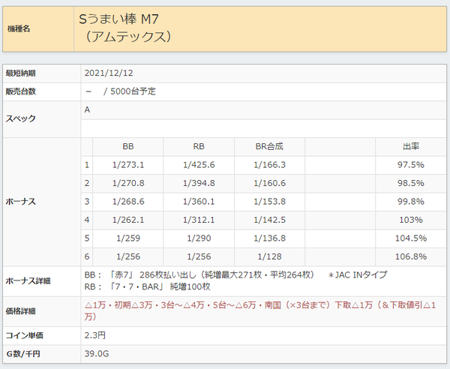Select BR合成 value '1/166.3'
This screenshot has height=369, width=450.
269,165
